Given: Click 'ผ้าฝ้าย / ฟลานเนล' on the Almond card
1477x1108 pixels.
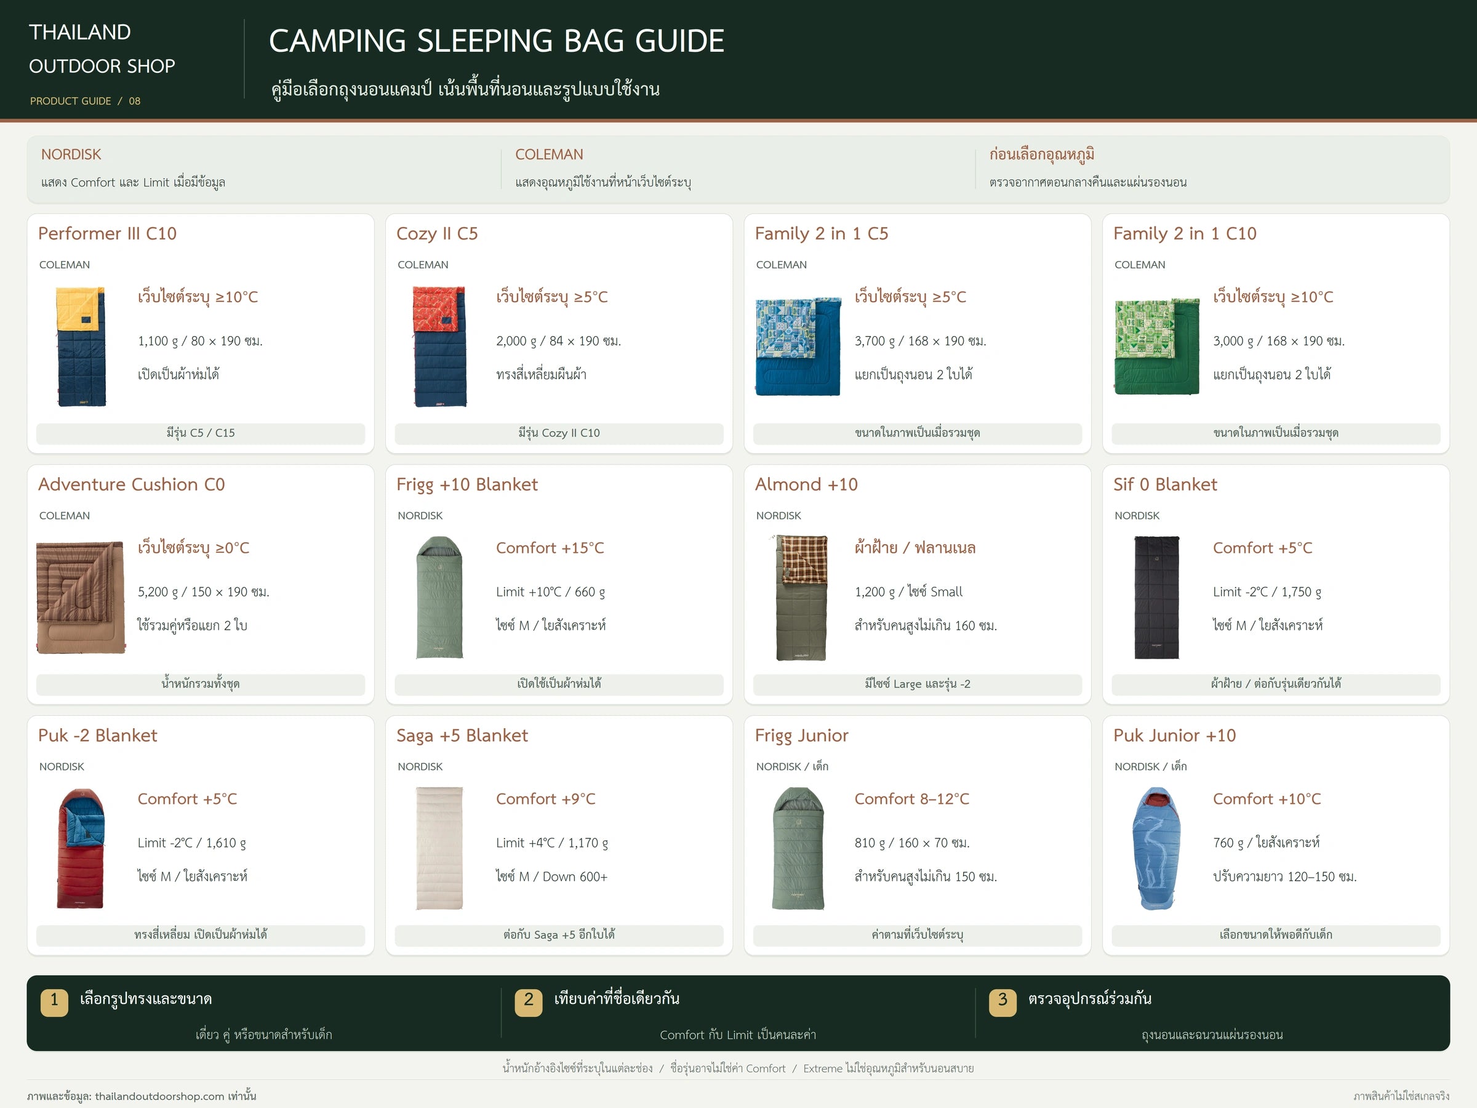Looking at the screenshot, I should pyautogui.click(x=915, y=548).
